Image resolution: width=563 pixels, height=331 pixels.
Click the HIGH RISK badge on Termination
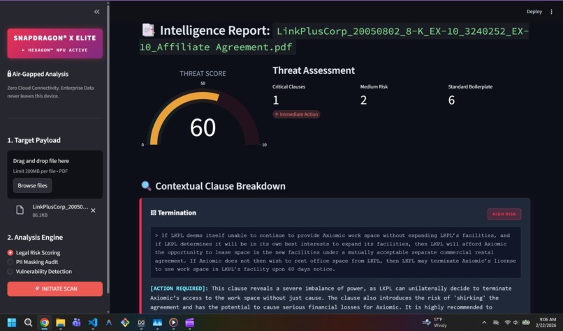pos(504,214)
